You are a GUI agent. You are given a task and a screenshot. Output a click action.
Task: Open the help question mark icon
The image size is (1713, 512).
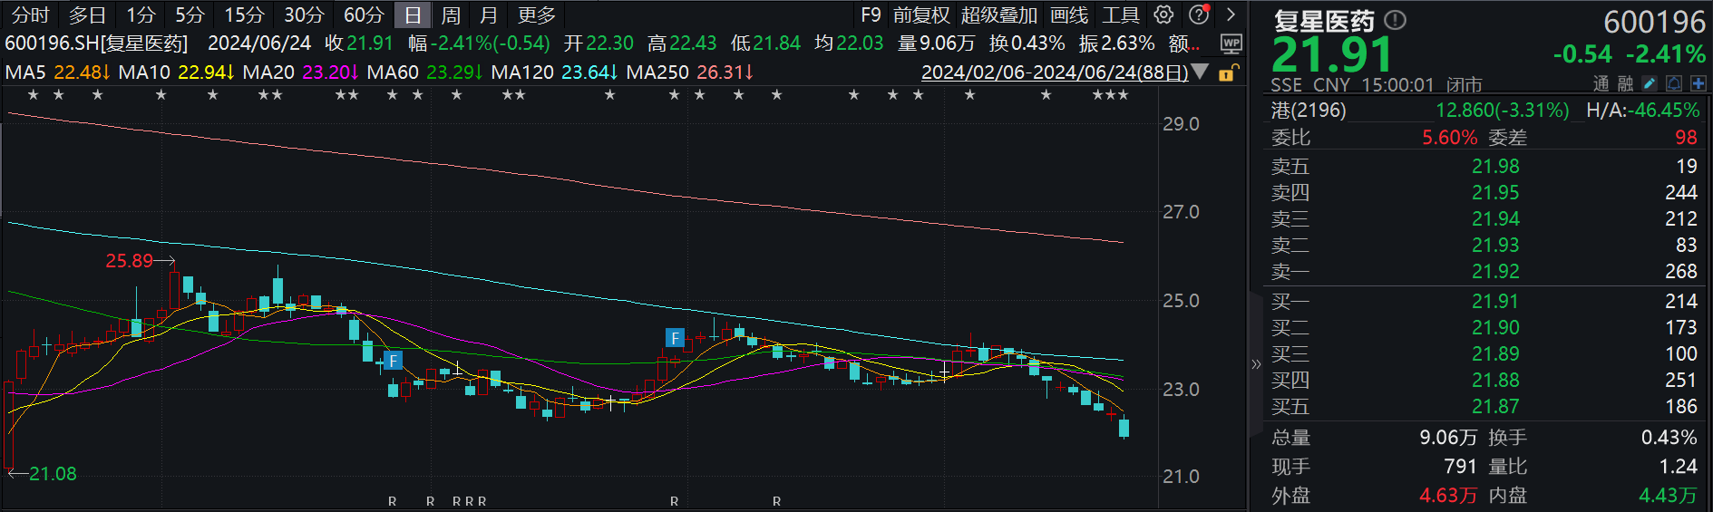(1199, 14)
